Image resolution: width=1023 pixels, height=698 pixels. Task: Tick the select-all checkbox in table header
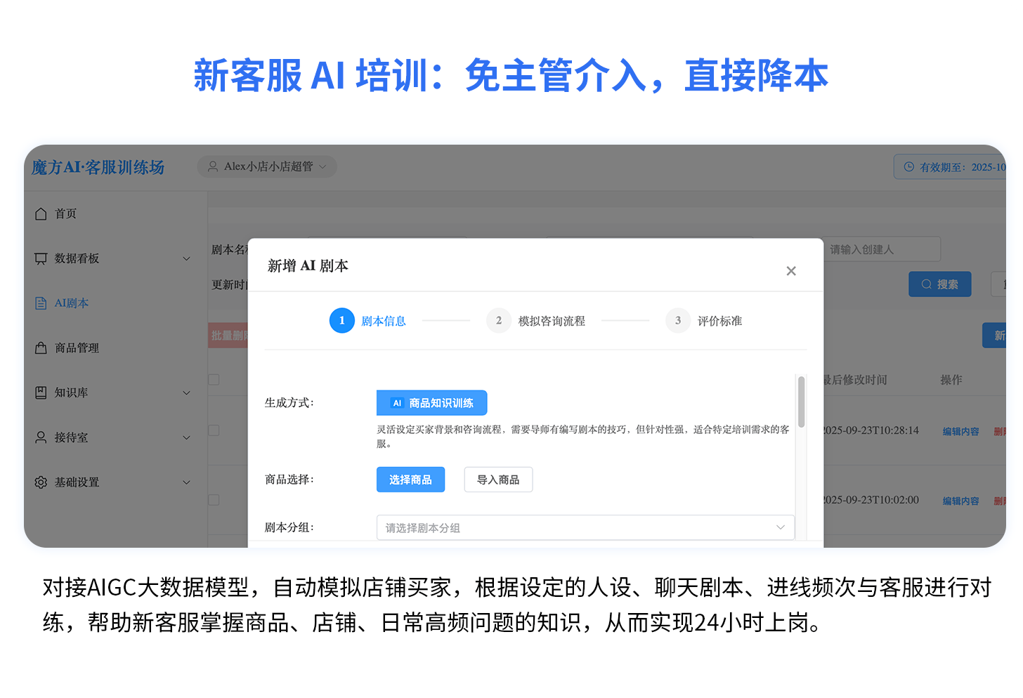click(x=214, y=380)
